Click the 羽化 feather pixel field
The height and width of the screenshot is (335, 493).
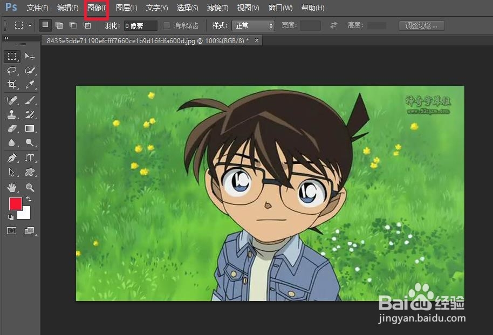141,25
